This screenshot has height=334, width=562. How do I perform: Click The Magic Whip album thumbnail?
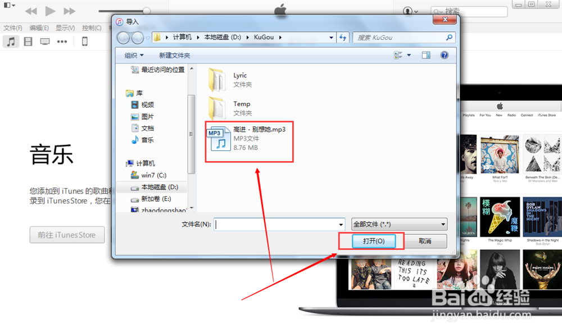click(500, 217)
